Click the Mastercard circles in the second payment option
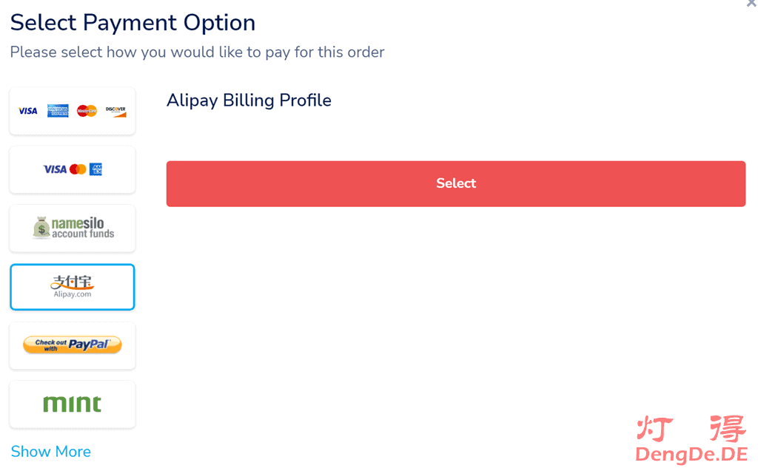 (x=78, y=169)
